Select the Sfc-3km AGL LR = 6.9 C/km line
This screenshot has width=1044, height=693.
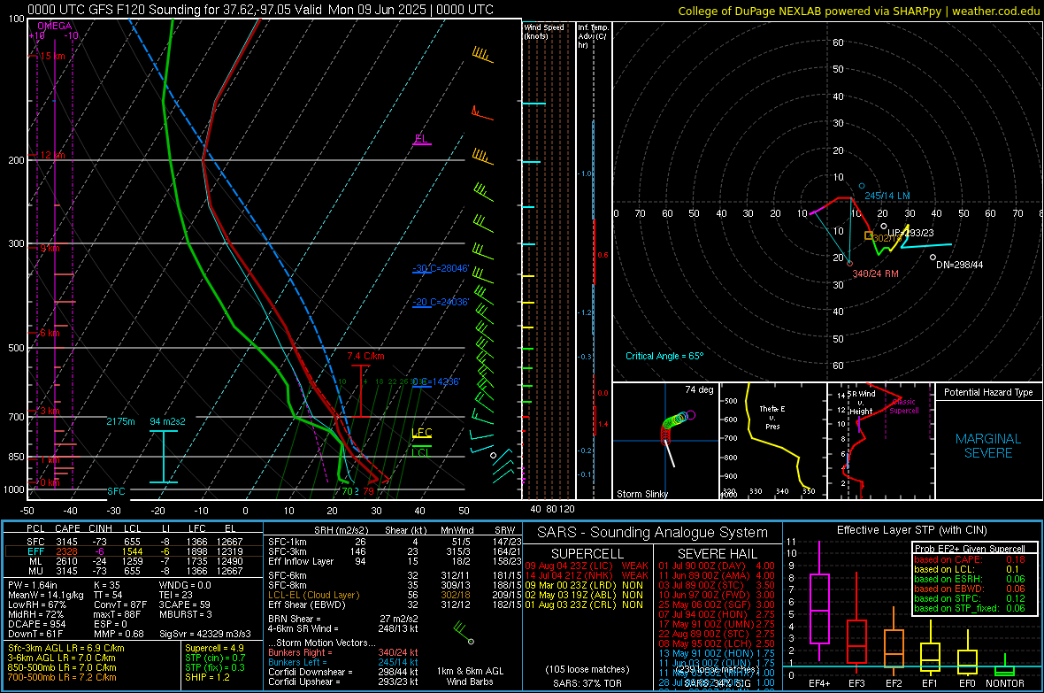pyautogui.click(x=66, y=648)
